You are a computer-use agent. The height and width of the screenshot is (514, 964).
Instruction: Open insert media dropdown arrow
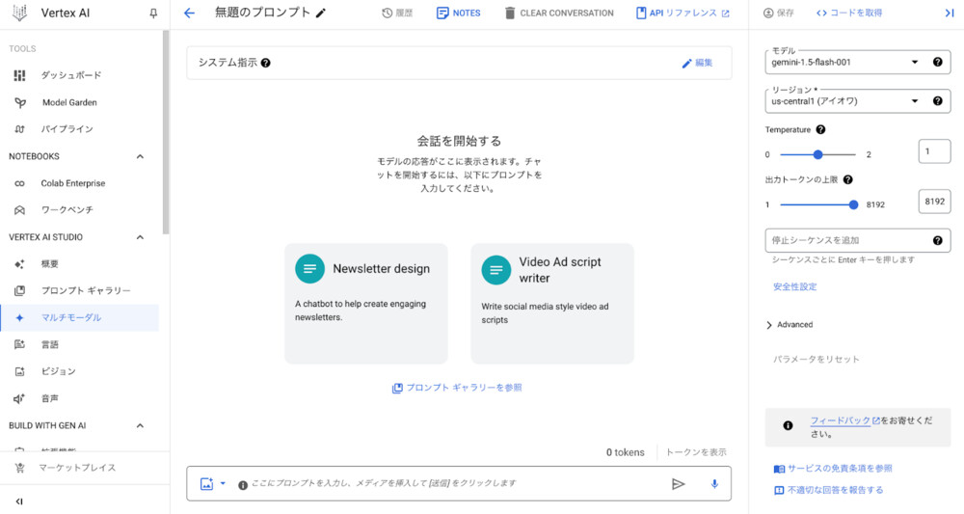coord(223,483)
